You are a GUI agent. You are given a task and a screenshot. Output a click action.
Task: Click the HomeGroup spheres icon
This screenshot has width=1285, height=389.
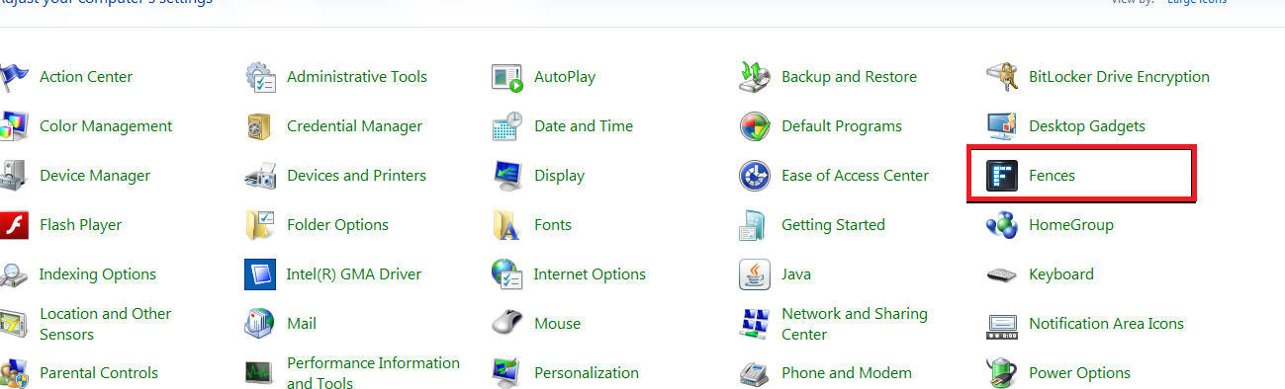pos(1002,225)
